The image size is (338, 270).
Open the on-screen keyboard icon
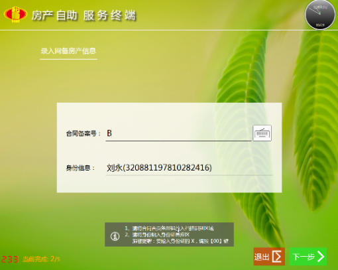(x=262, y=133)
